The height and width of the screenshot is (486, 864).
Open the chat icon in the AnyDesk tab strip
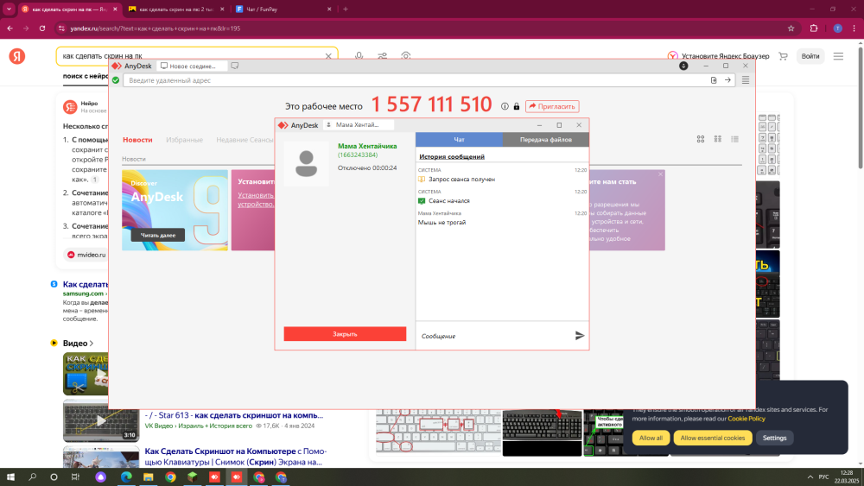[x=235, y=66]
